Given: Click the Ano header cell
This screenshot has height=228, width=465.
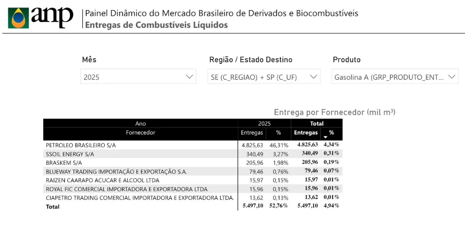Looking at the screenshot, I should (x=141, y=124).
